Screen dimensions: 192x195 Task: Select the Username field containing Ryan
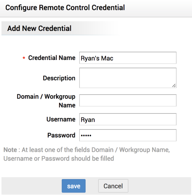pos(128,119)
